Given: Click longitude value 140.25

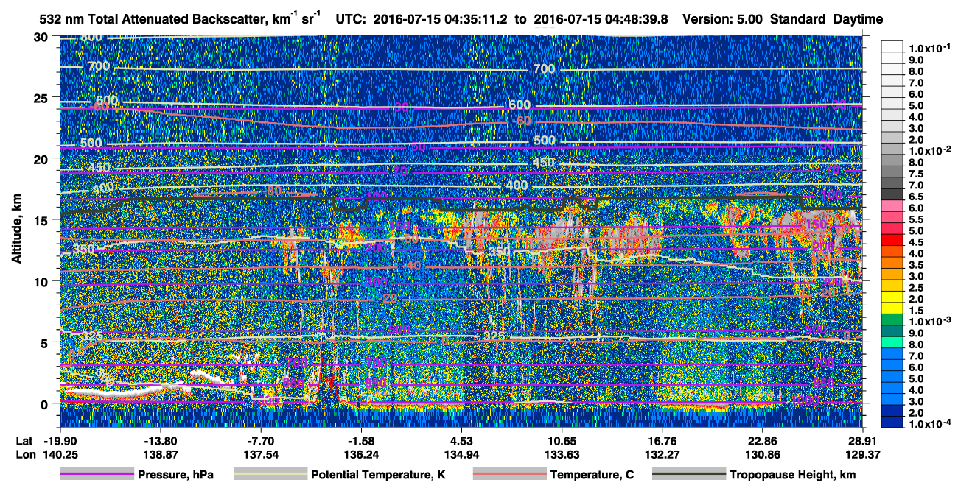Looking at the screenshot, I should tap(60, 453).
